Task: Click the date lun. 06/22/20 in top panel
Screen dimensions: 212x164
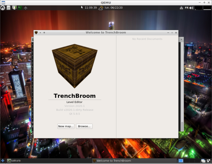Action: pyautogui.click(x=114, y=8)
